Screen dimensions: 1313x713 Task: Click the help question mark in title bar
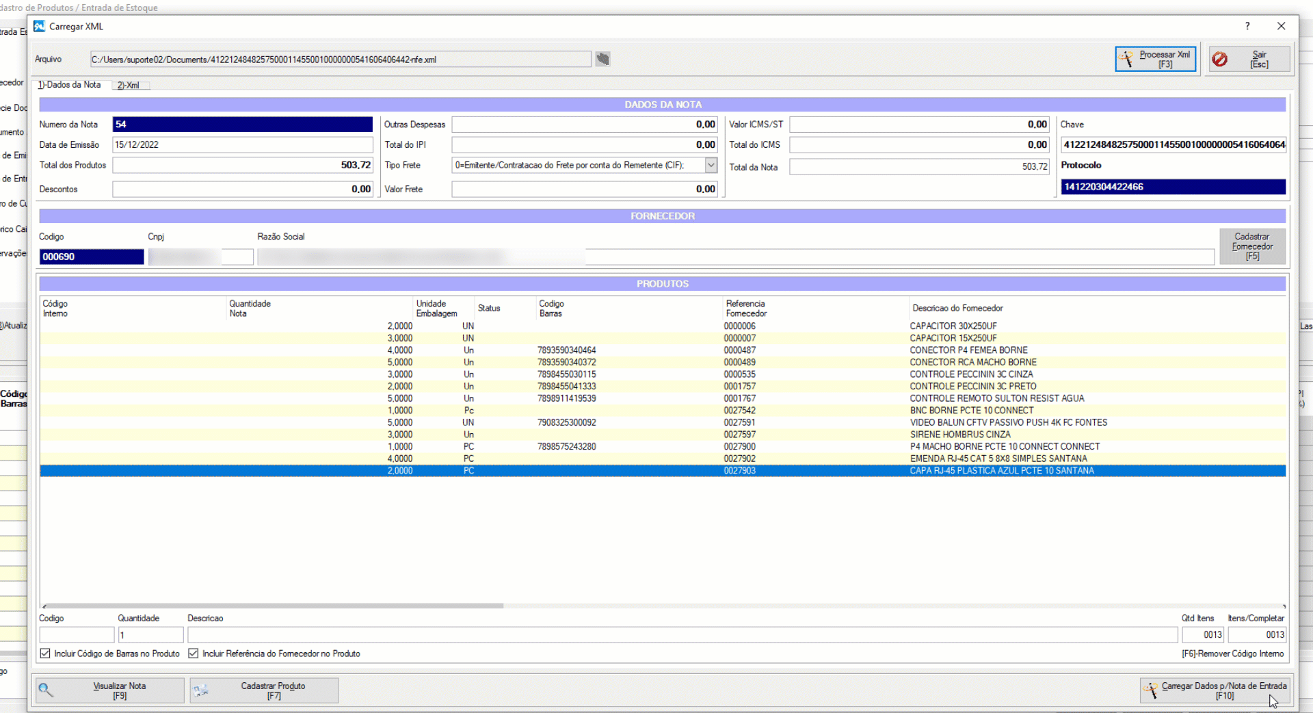(1247, 26)
